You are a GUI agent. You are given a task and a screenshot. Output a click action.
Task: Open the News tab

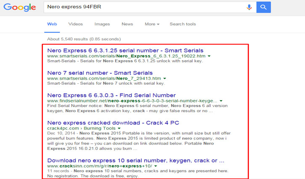pyautogui.click(x=127, y=24)
